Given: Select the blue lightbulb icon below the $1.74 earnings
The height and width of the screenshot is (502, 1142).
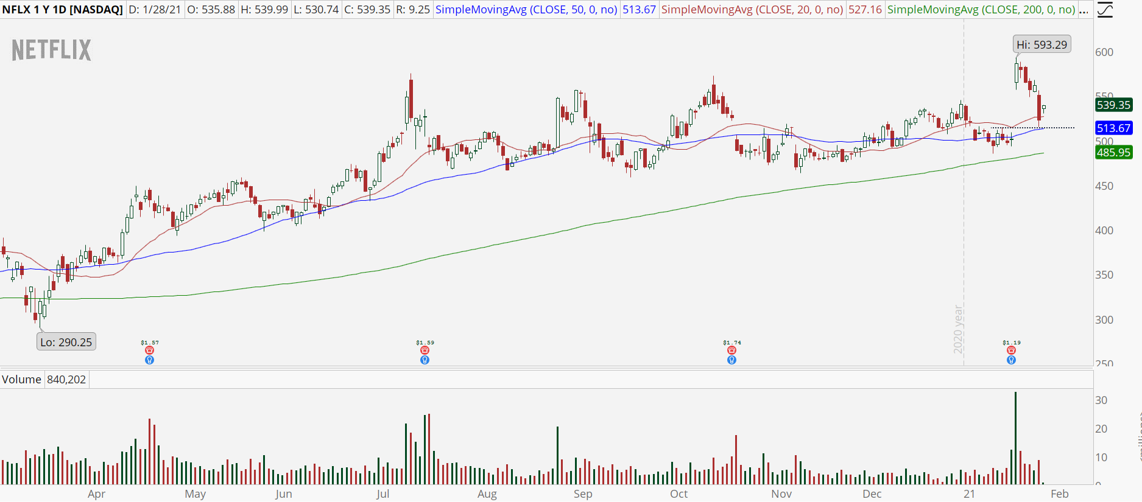Looking at the screenshot, I should [x=732, y=360].
